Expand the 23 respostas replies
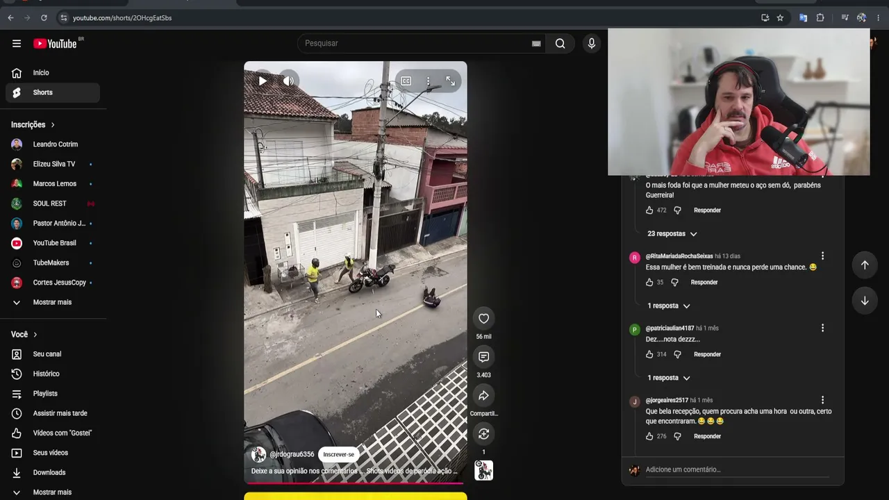 672,234
